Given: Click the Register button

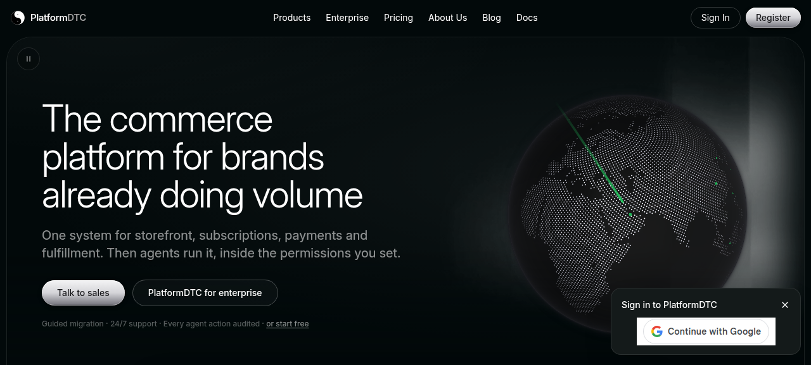Looking at the screenshot, I should point(773,18).
